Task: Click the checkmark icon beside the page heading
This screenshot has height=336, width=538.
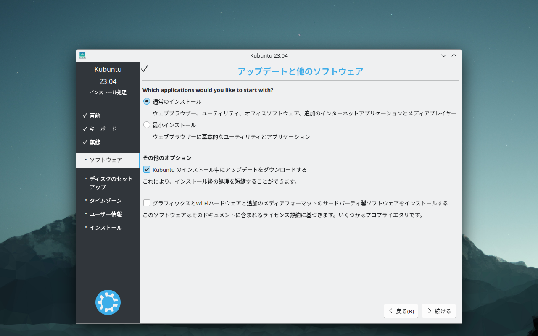Action: tap(145, 68)
